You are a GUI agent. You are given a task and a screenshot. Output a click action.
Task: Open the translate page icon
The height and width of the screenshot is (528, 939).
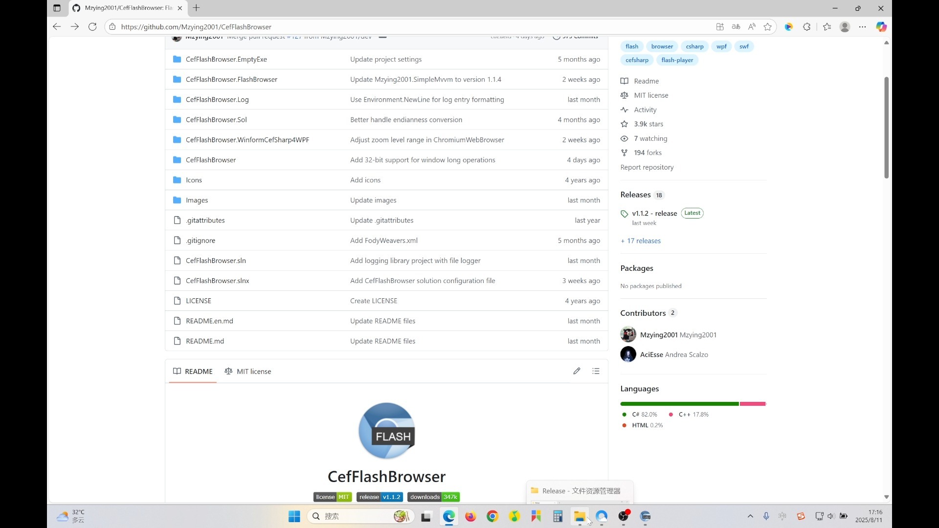pos(736,27)
